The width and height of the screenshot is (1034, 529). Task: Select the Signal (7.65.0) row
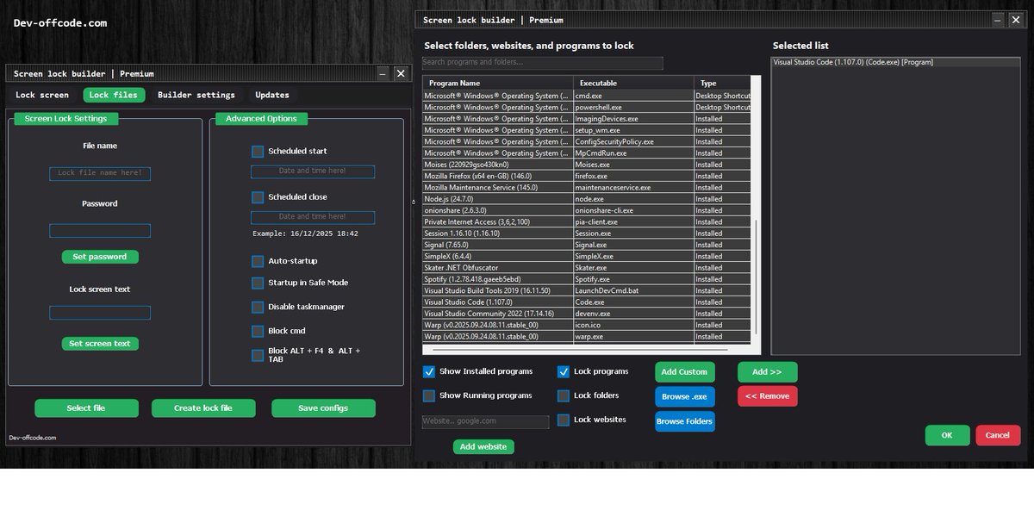(587, 245)
